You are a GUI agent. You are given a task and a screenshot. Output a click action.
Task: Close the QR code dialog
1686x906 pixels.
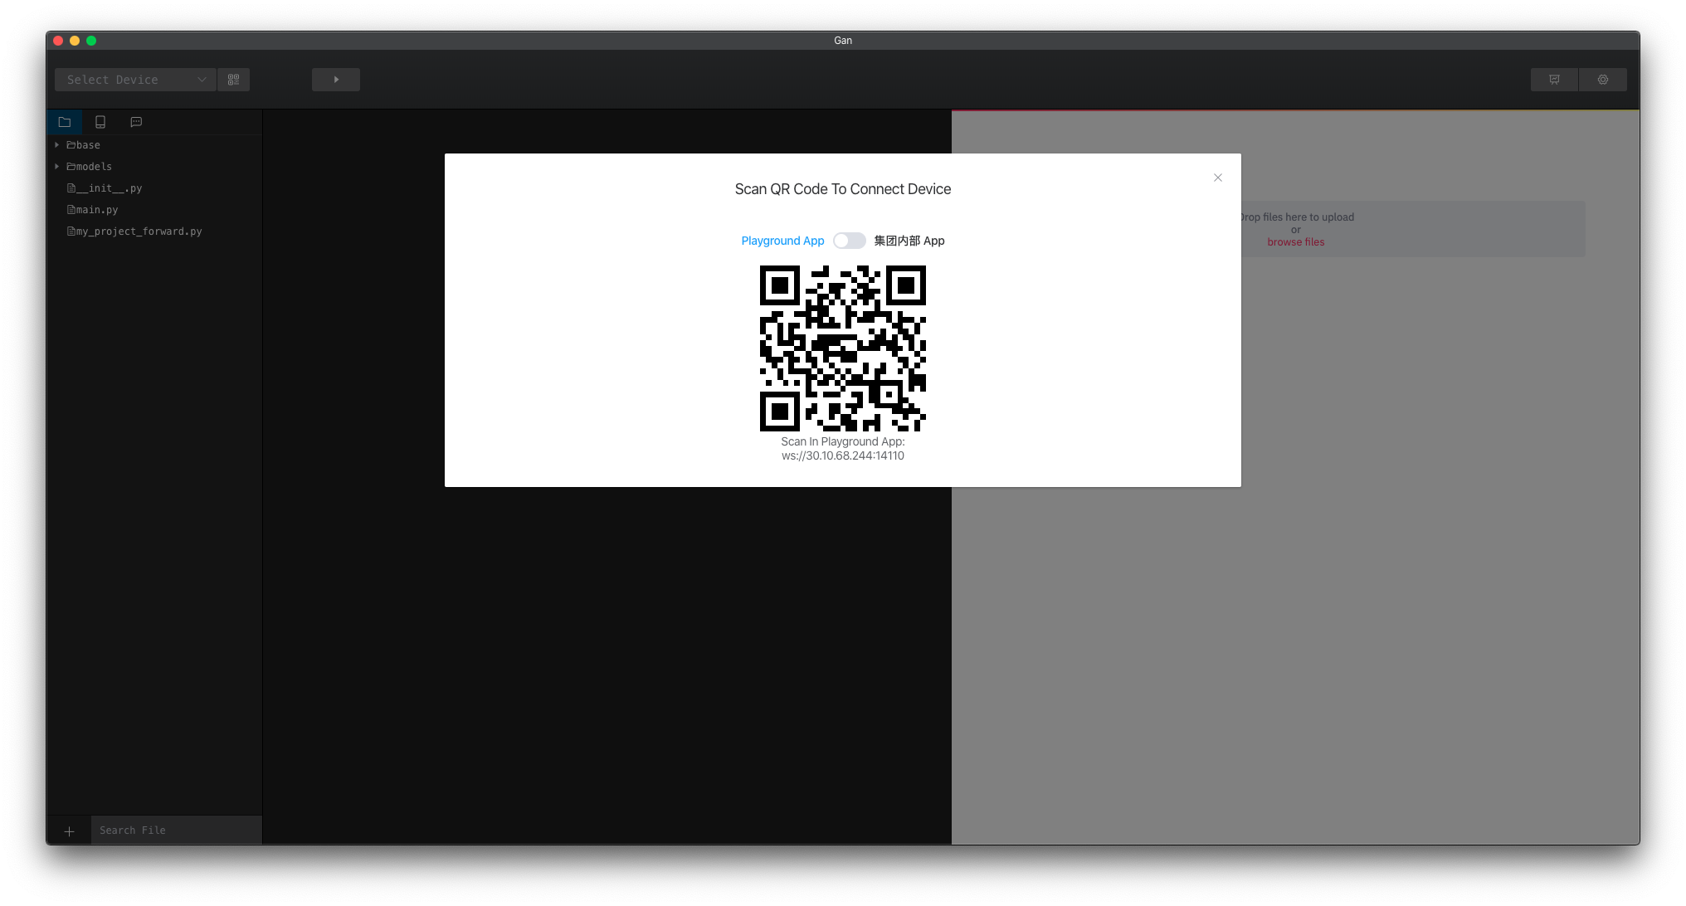1217,178
